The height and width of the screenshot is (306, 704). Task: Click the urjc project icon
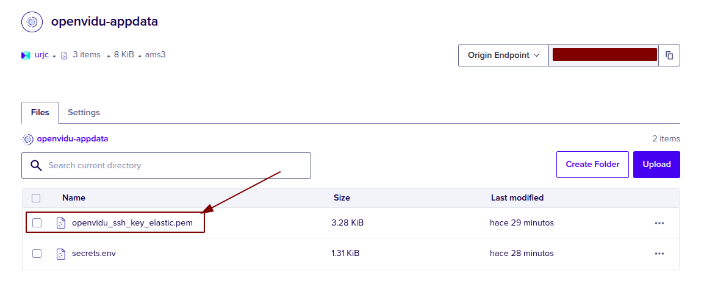coord(26,55)
